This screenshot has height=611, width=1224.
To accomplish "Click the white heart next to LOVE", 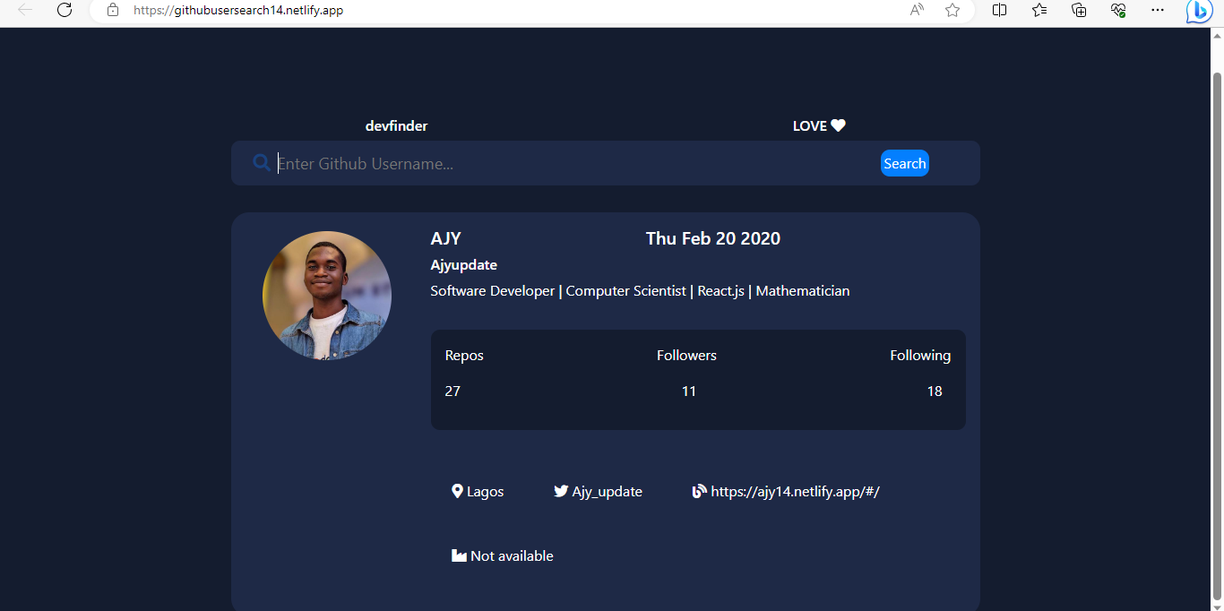I will pyautogui.click(x=838, y=125).
